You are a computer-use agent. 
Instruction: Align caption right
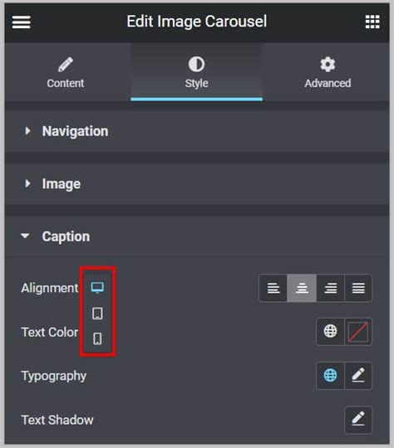pos(331,288)
